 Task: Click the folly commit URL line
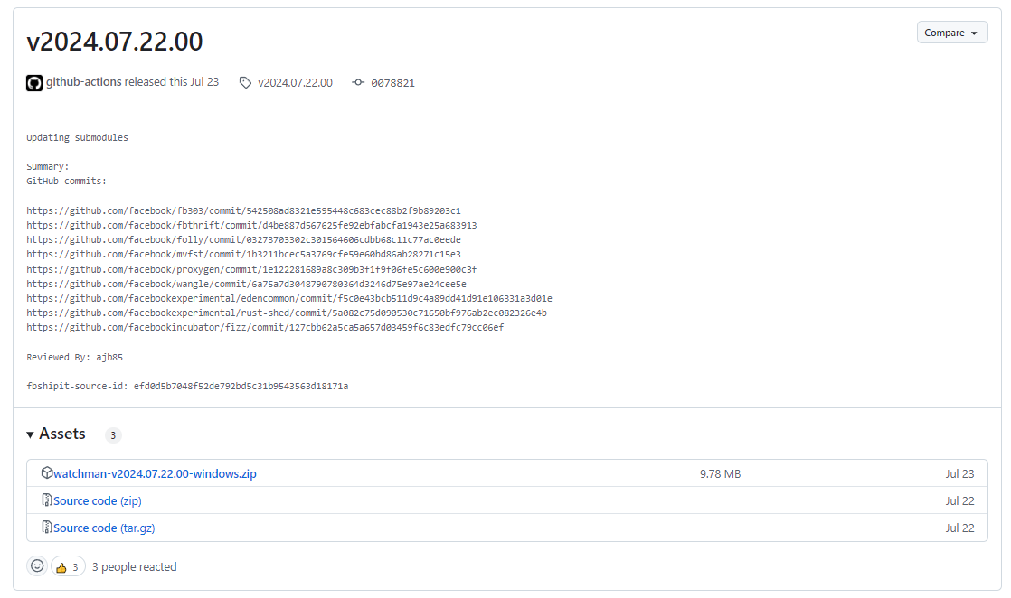(x=244, y=239)
